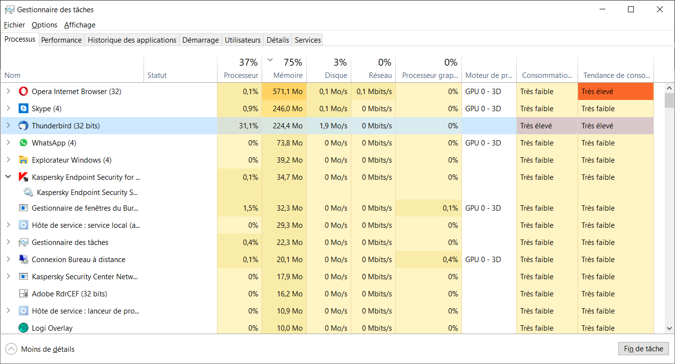Screen dimensions: 675x364
Task: Switch to the Performance tab
Action: tap(61, 40)
